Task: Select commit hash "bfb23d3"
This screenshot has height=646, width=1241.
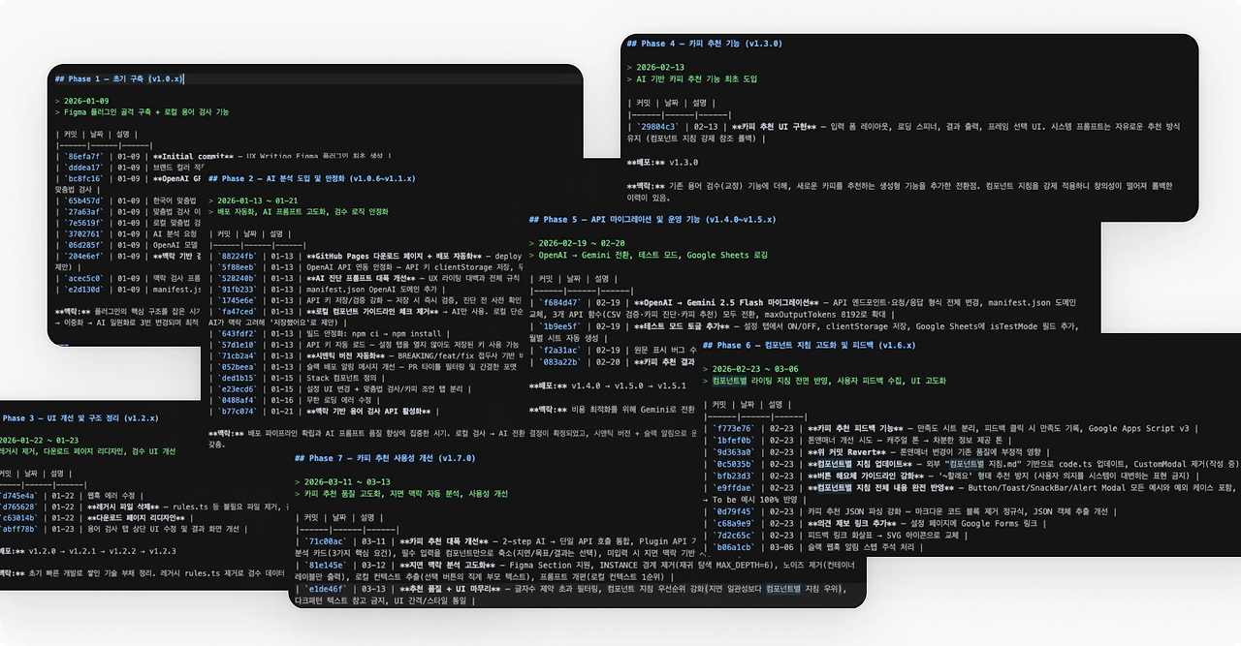Action: point(733,476)
